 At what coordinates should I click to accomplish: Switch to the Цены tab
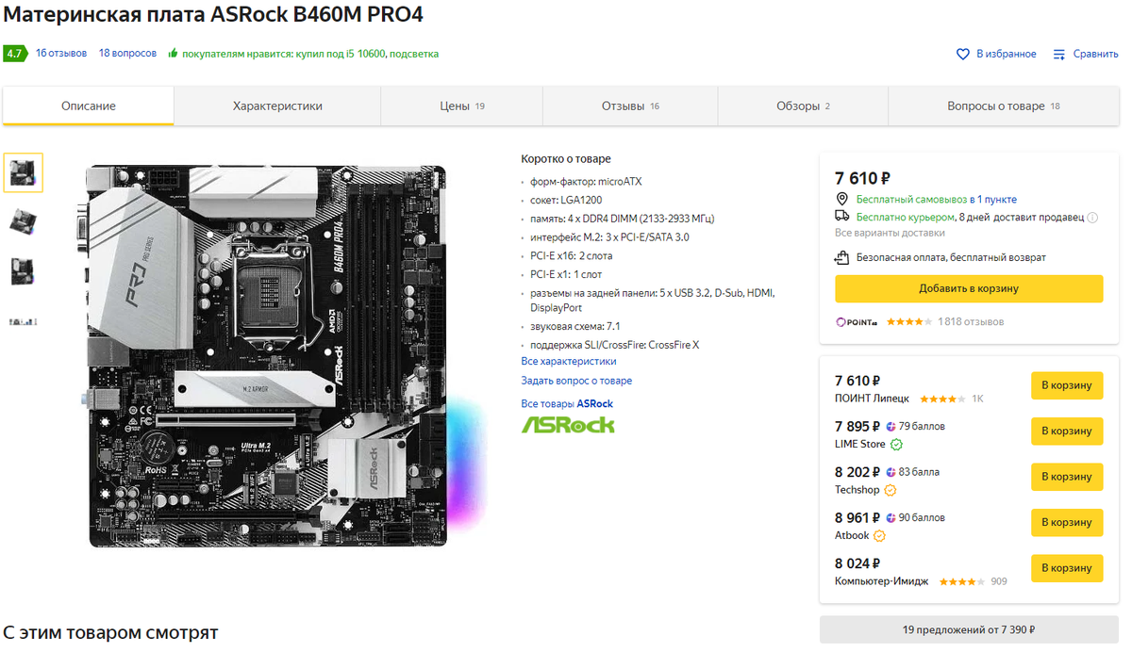[x=462, y=106]
